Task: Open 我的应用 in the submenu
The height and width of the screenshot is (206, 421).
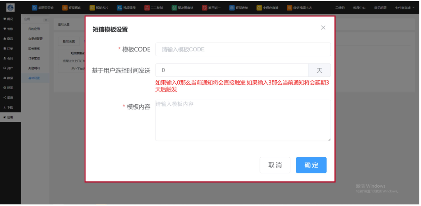Action: [34, 29]
